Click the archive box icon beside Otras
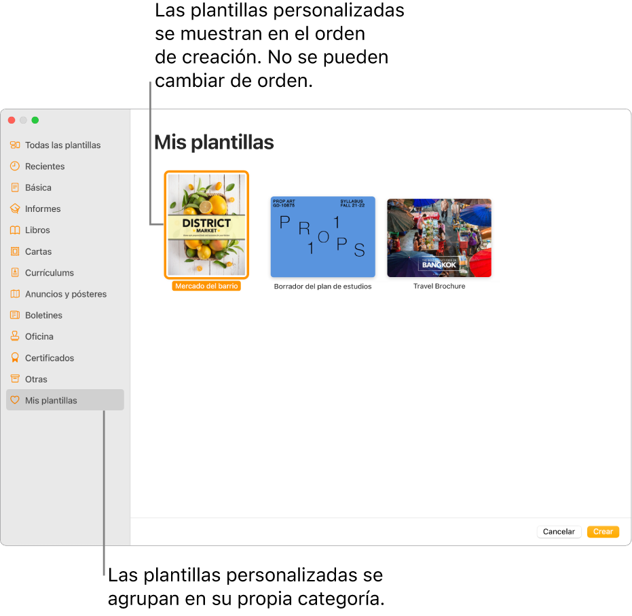This screenshot has height=616, width=632. (x=15, y=379)
